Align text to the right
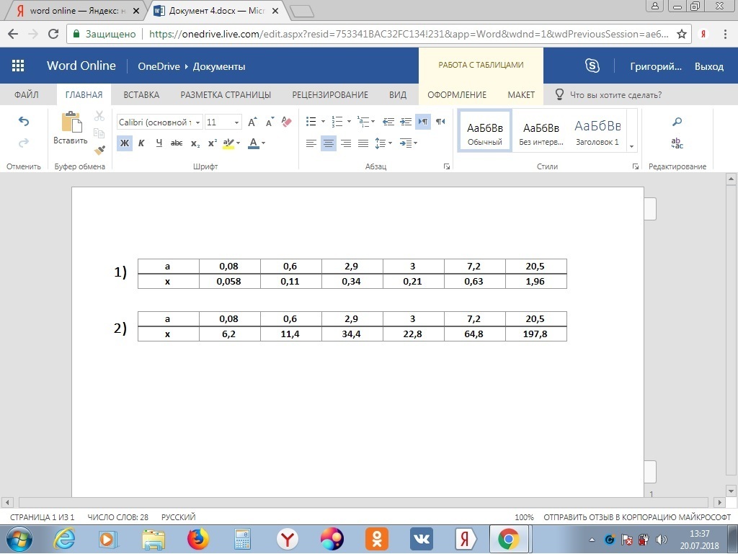Screen dimensions: 738x554 (346, 143)
